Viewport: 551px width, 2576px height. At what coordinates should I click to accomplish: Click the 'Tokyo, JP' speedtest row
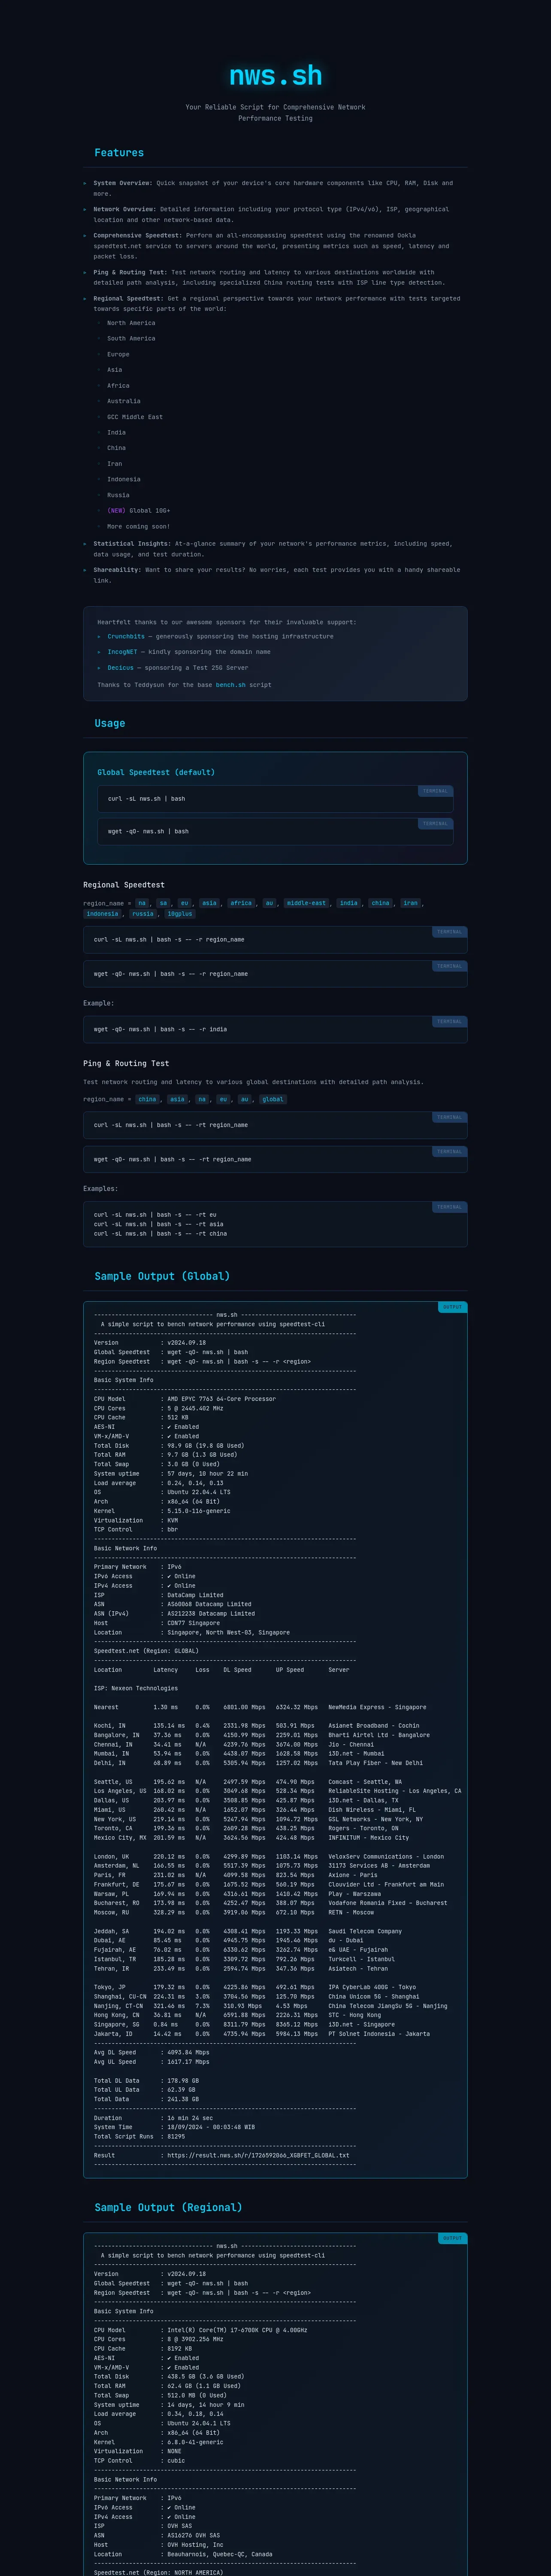(255, 1987)
